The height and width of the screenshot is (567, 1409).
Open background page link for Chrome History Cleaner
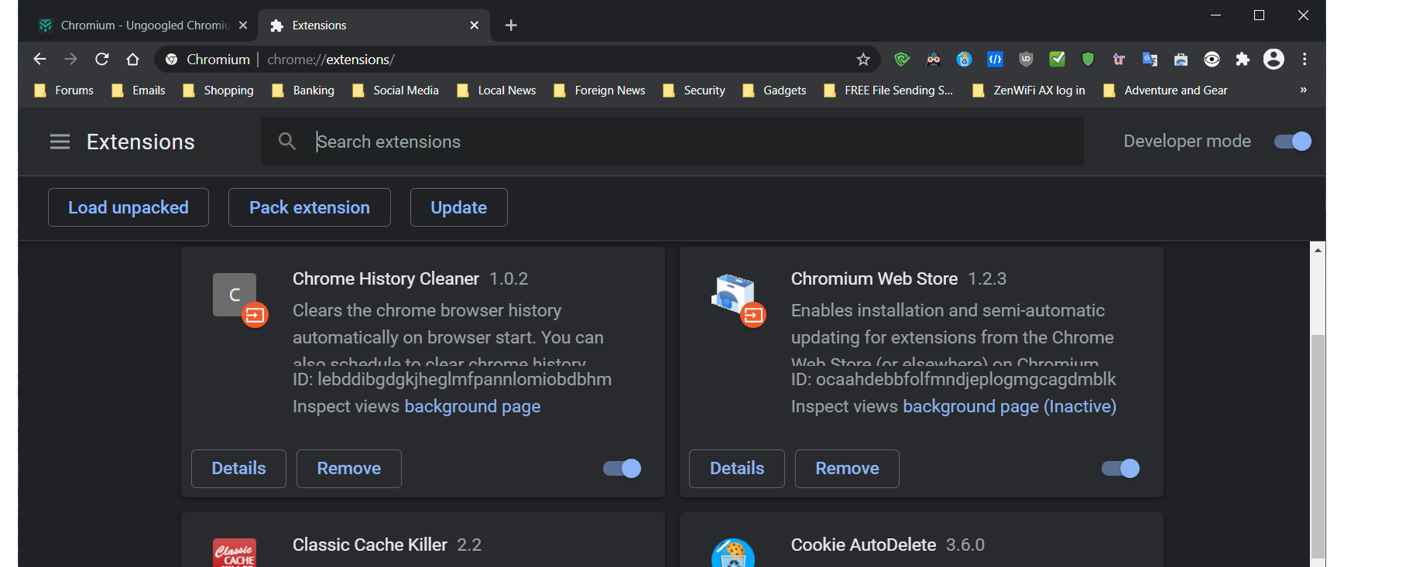point(472,407)
